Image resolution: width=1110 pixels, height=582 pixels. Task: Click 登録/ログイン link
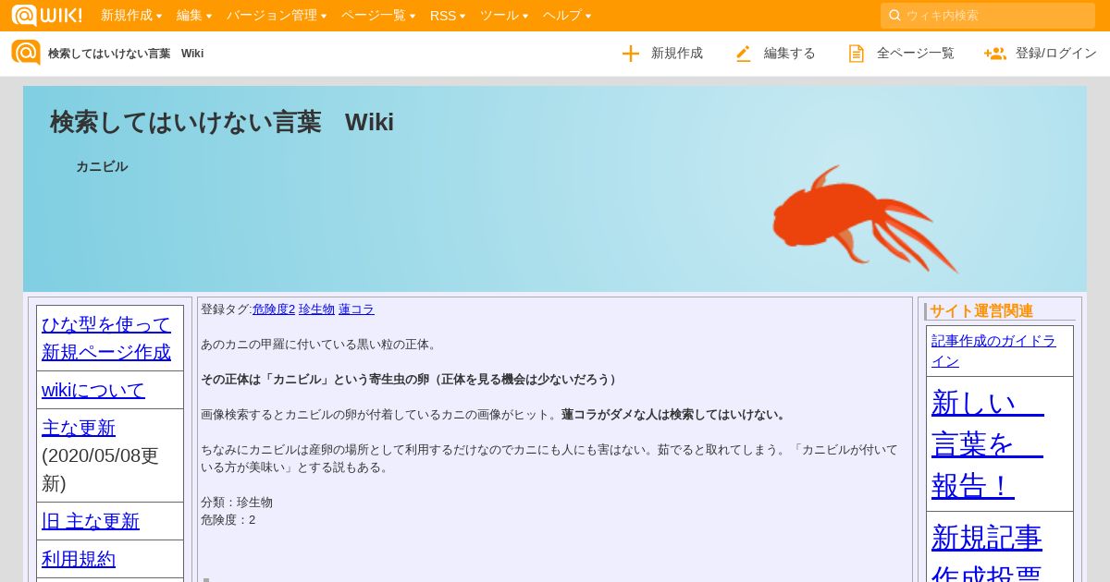pos(1055,54)
